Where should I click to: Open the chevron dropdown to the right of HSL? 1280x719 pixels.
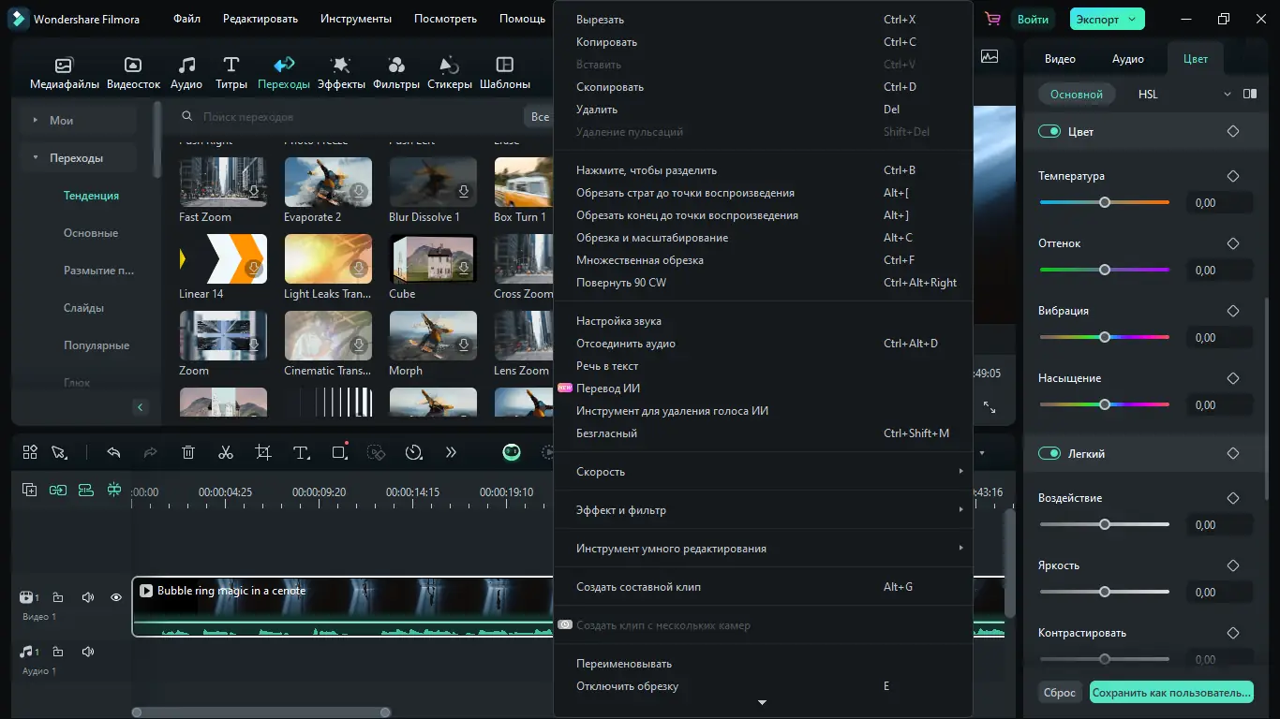(x=1228, y=94)
